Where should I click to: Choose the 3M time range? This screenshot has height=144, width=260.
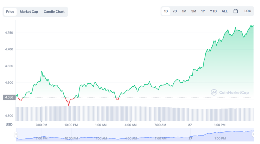pos(194,11)
